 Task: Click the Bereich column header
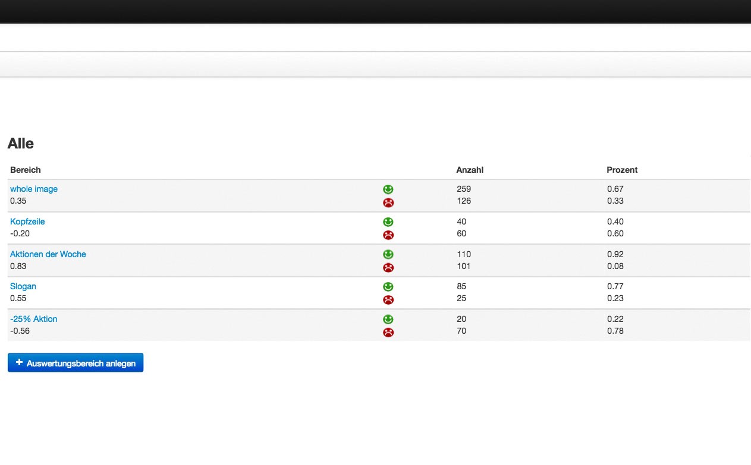click(x=26, y=170)
